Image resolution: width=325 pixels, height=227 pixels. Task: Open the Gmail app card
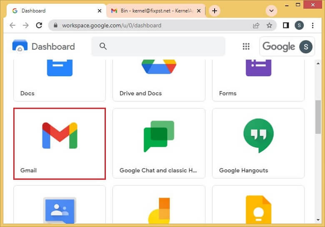pyautogui.click(x=60, y=144)
